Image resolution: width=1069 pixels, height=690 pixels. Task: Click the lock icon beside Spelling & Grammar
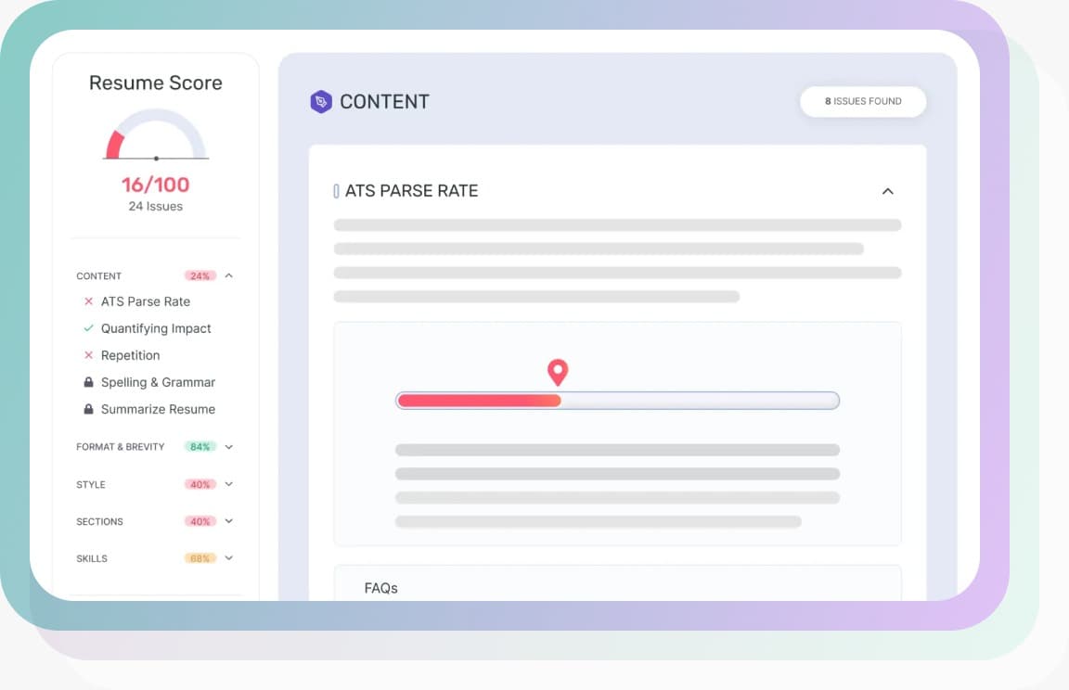[x=89, y=382]
